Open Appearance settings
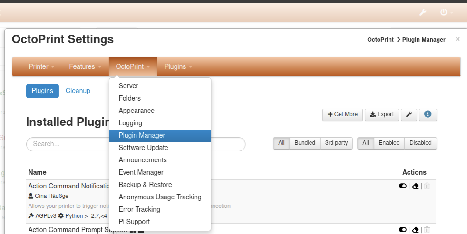This screenshot has height=234, width=467. (160, 111)
